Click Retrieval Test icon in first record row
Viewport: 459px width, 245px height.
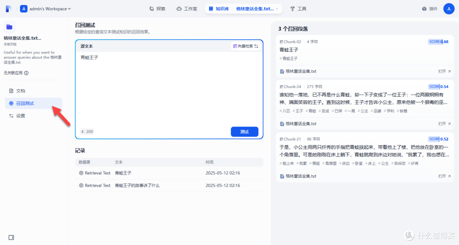(81, 173)
